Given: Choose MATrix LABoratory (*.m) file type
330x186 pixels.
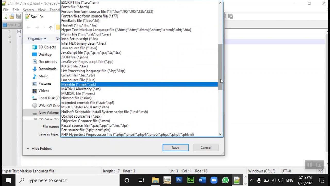Looking at the screenshot, I should (x=139, y=89).
